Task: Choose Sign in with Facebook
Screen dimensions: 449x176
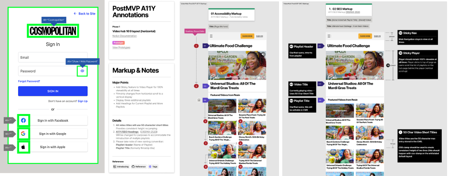Action: tap(53, 120)
